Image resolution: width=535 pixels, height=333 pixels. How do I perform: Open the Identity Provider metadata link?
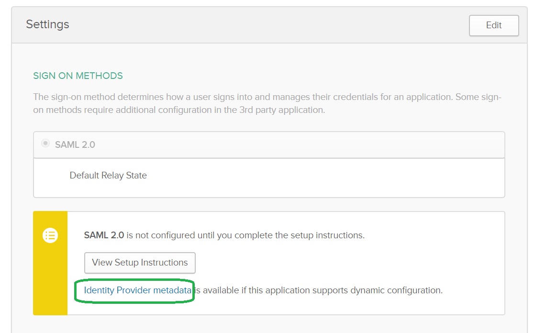point(138,290)
